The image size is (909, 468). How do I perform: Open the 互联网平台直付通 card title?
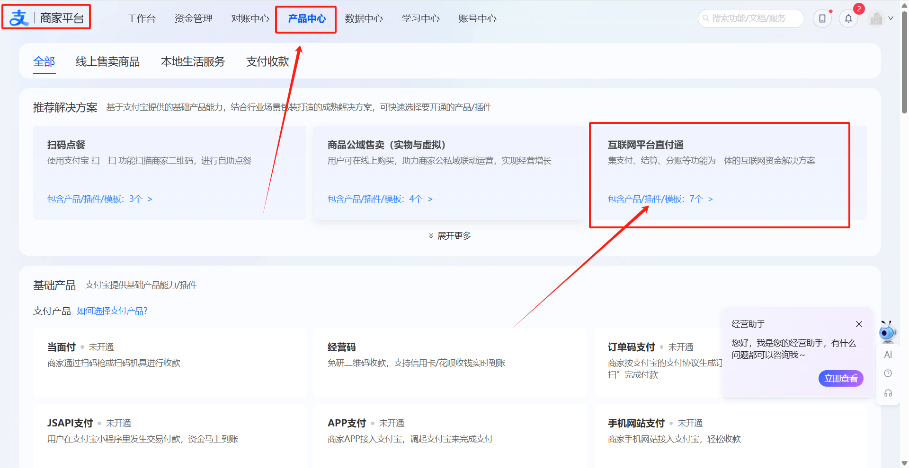(x=646, y=145)
